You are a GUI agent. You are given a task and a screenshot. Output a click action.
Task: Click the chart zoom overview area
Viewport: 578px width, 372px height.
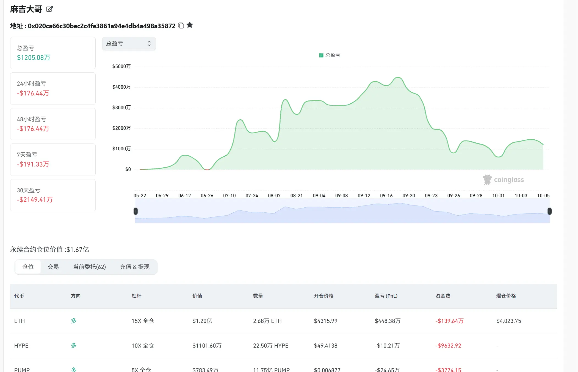click(x=342, y=212)
